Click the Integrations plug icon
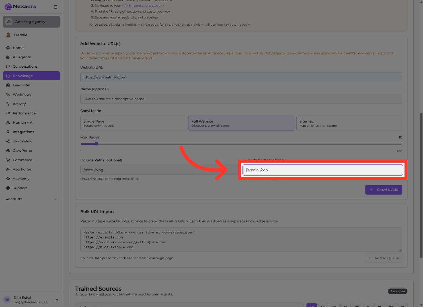423x307 pixels. tap(8, 132)
